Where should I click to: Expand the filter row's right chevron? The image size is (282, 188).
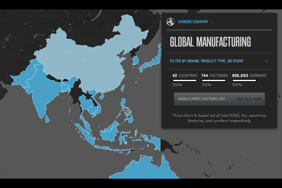pos(267,61)
